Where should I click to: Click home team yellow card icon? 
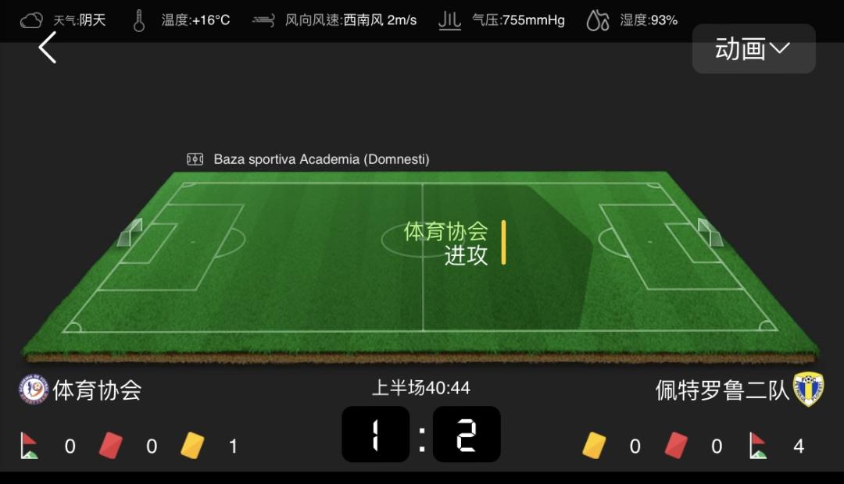click(x=193, y=445)
